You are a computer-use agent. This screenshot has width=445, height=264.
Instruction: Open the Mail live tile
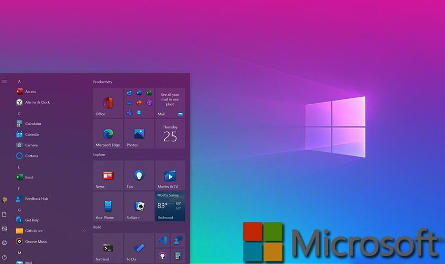tap(170, 103)
